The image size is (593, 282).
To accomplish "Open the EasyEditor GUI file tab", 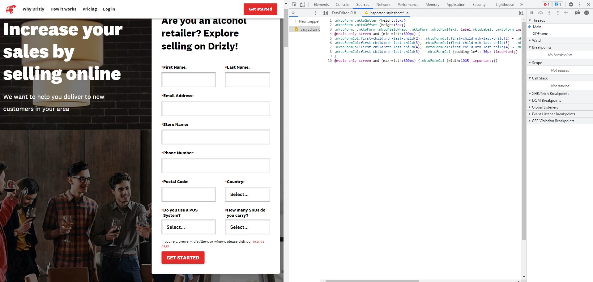I will click(x=344, y=13).
